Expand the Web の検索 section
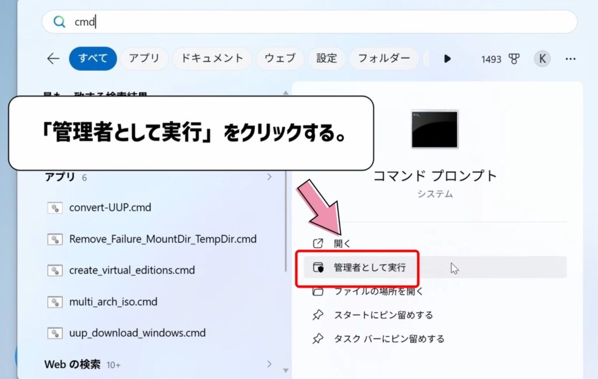The width and height of the screenshot is (598, 379). pyautogui.click(x=269, y=363)
